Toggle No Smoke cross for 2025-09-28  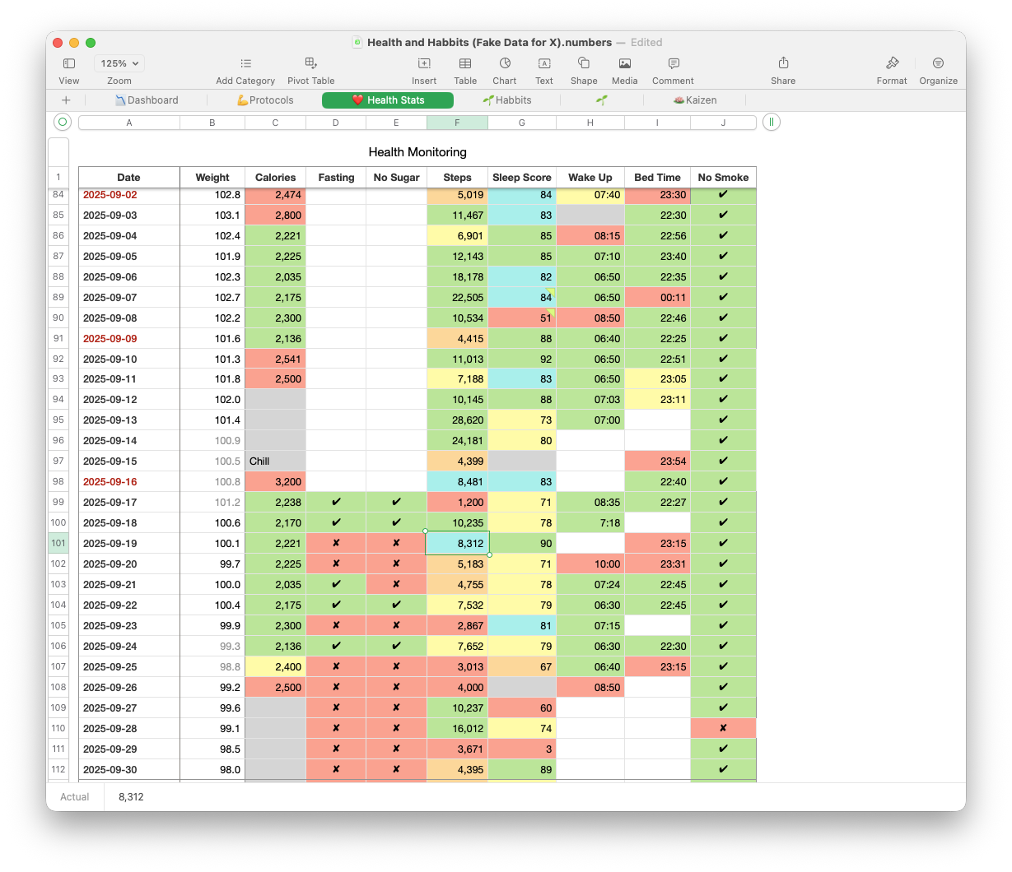coord(723,728)
